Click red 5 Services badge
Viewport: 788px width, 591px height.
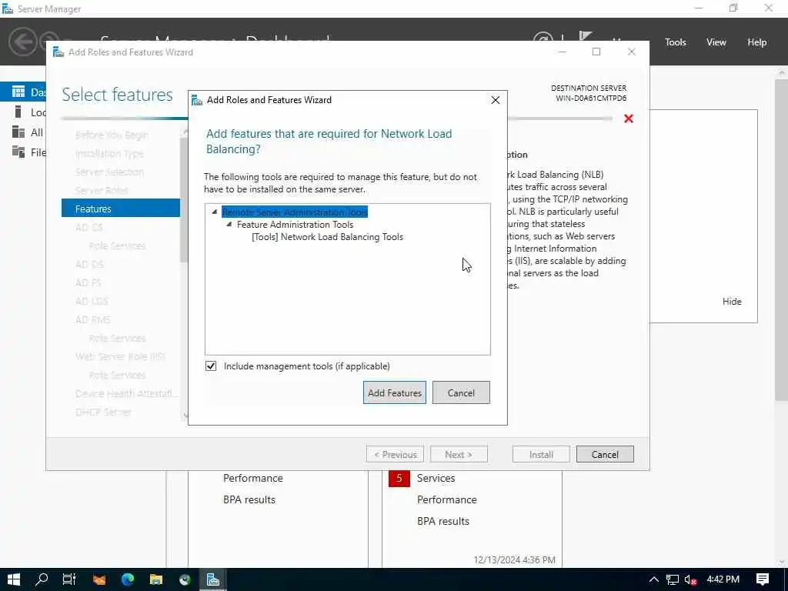coord(399,478)
